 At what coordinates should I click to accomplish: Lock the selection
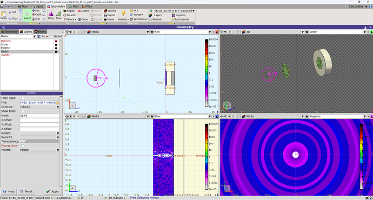pyautogui.click(x=134, y=10)
